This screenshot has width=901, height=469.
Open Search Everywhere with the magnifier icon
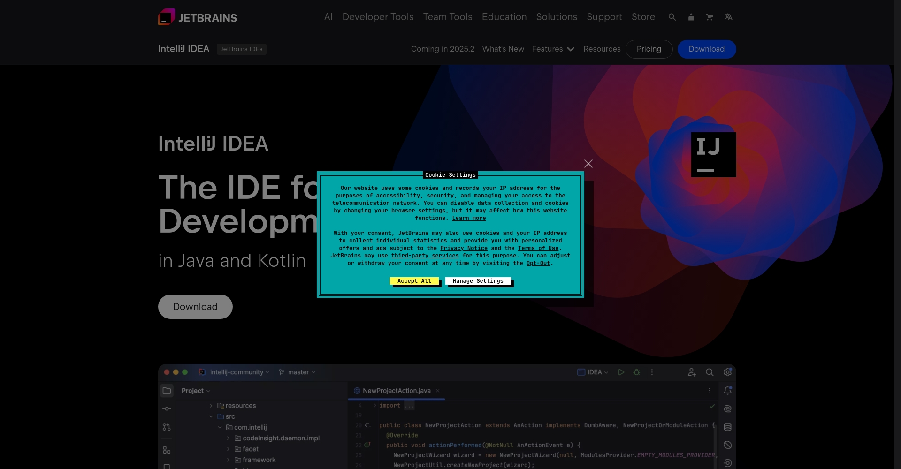click(710, 372)
